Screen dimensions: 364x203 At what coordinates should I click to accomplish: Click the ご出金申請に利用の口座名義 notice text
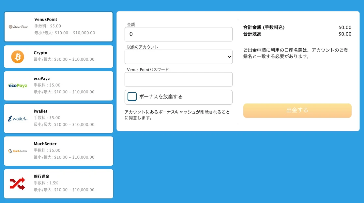[x=296, y=53]
